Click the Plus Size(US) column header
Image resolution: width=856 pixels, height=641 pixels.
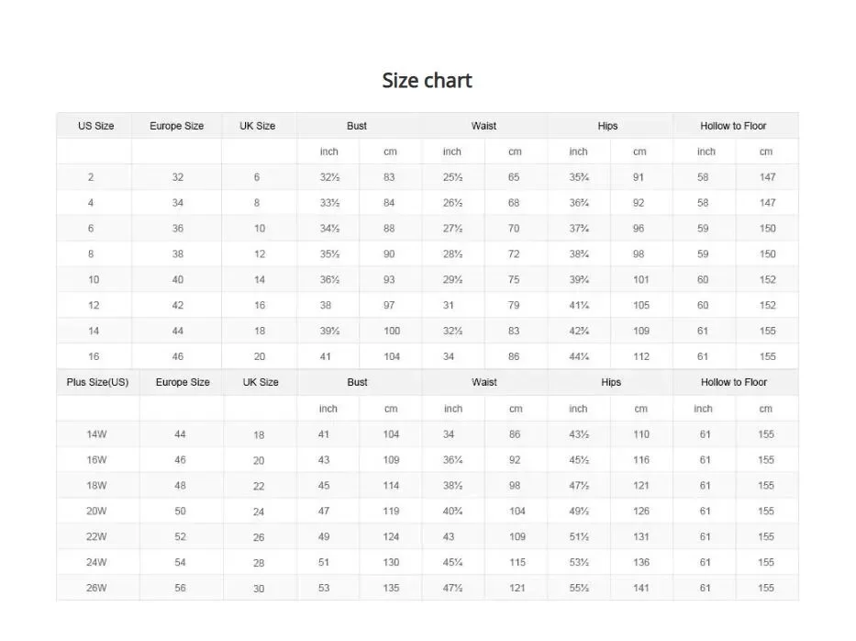pyautogui.click(x=98, y=382)
